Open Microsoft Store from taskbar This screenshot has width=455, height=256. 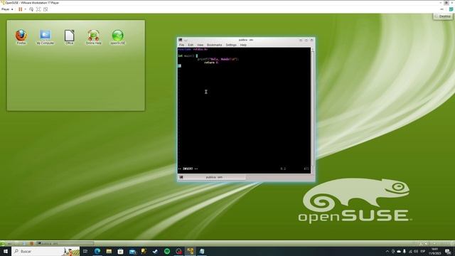click(x=120, y=251)
